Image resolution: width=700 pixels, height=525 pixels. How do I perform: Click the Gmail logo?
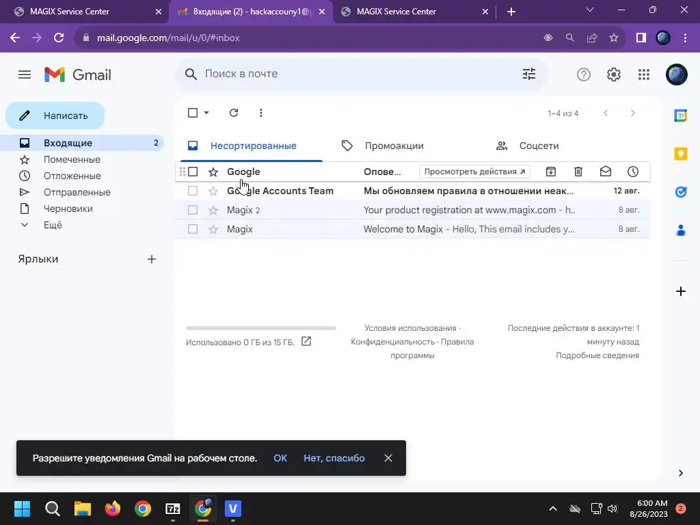78,75
